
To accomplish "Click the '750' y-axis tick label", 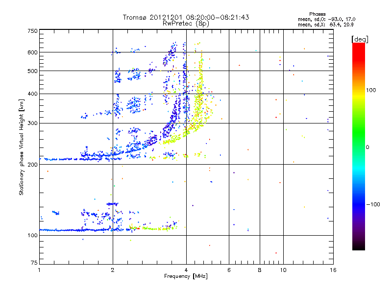I will click(x=33, y=31).
